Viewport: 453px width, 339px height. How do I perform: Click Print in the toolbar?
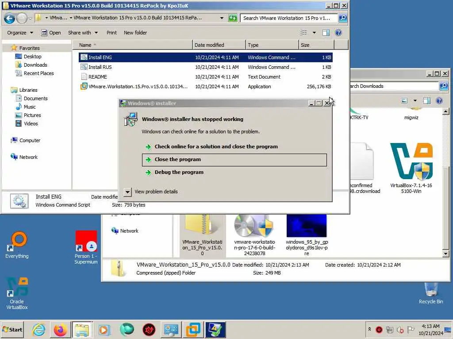tap(111, 33)
